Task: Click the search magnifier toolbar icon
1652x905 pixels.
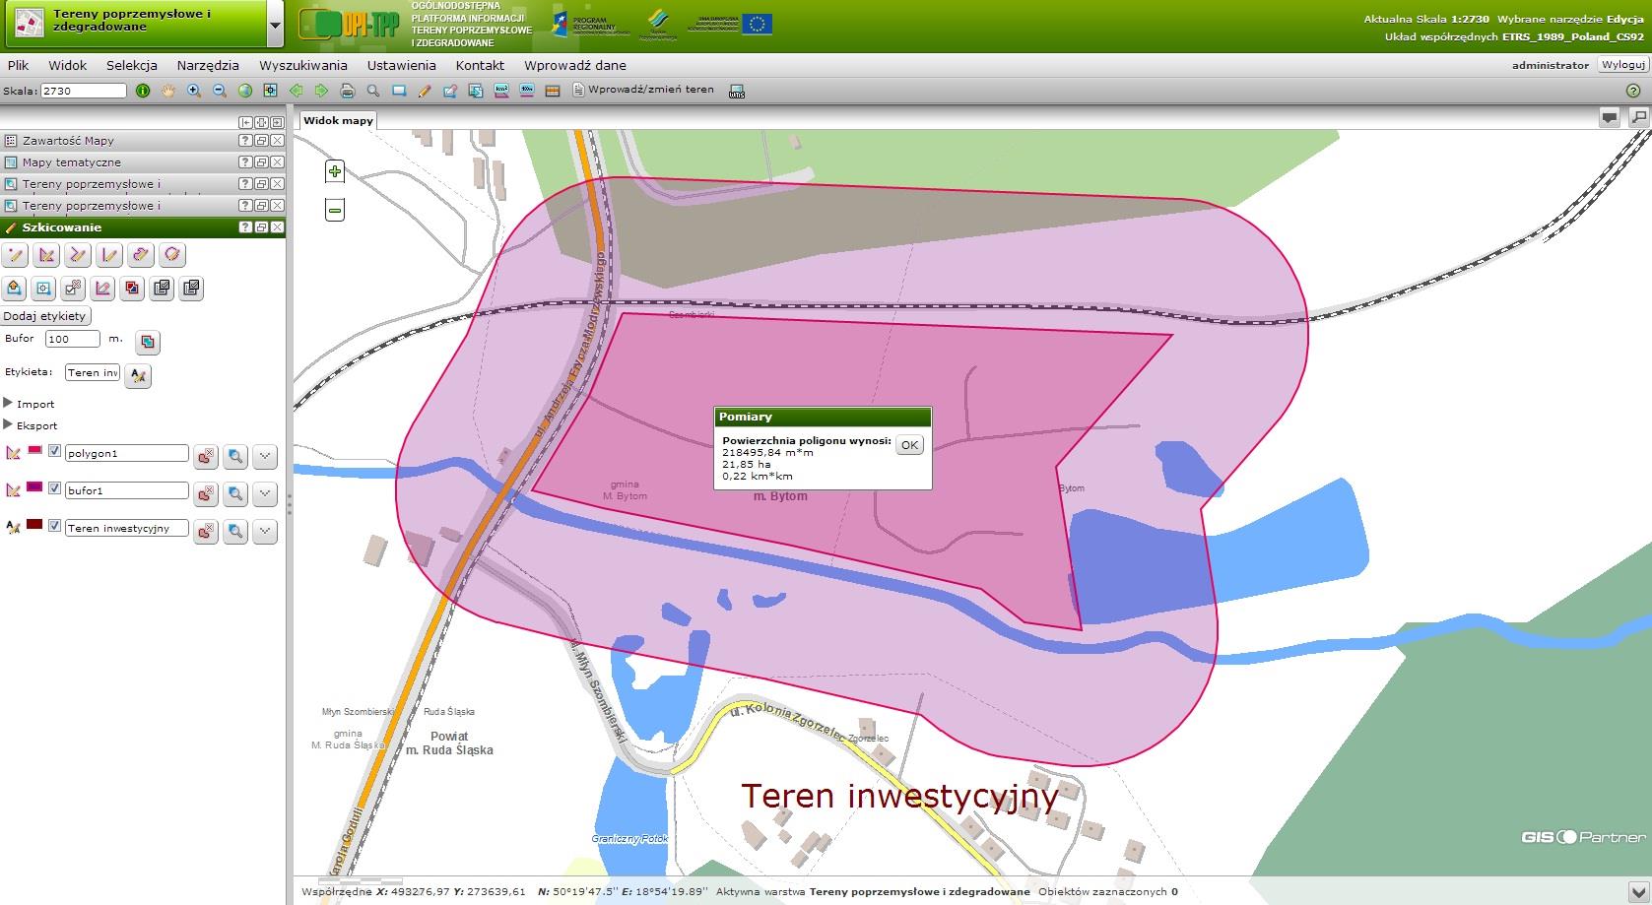Action: tap(373, 91)
